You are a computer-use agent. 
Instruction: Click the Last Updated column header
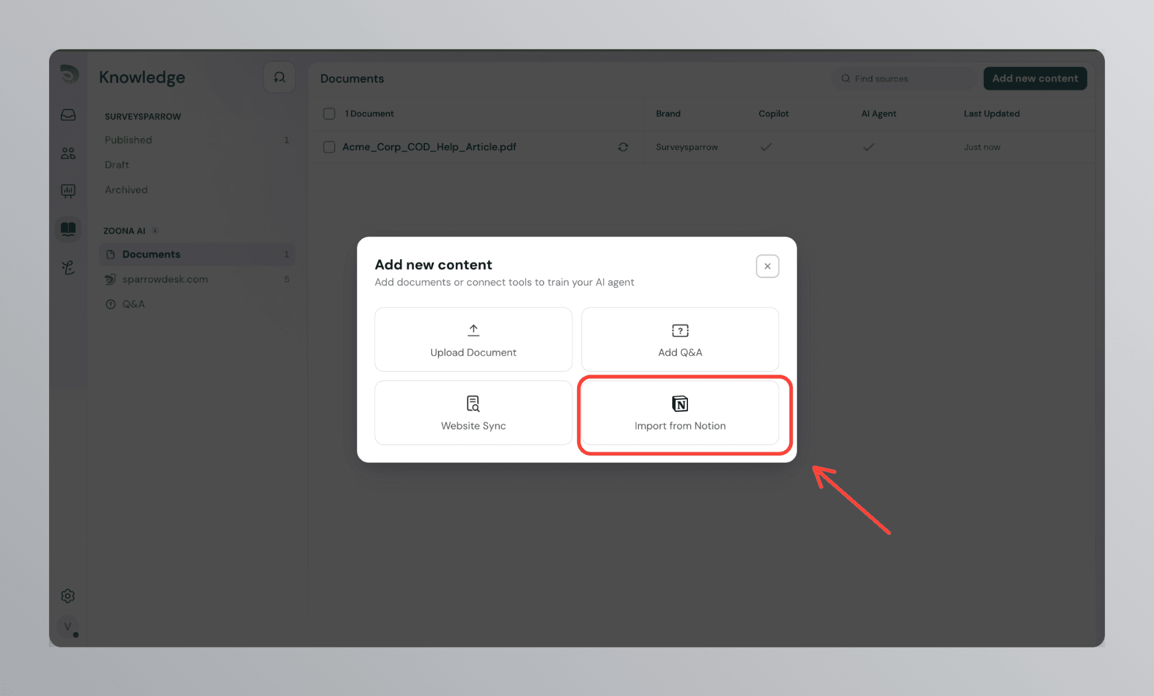[x=992, y=114]
